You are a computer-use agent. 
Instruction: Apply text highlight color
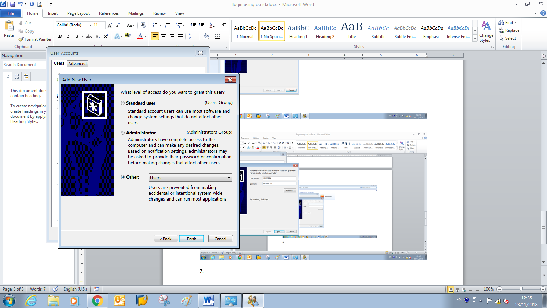point(128,36)
